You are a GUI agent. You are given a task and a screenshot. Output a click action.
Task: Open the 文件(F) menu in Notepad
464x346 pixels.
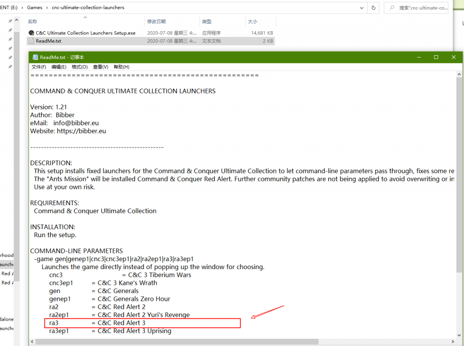coord(39,67)
